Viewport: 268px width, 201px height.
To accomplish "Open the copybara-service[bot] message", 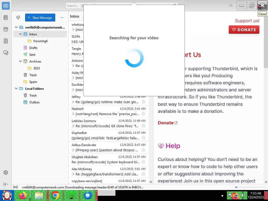I will (109, 181).
